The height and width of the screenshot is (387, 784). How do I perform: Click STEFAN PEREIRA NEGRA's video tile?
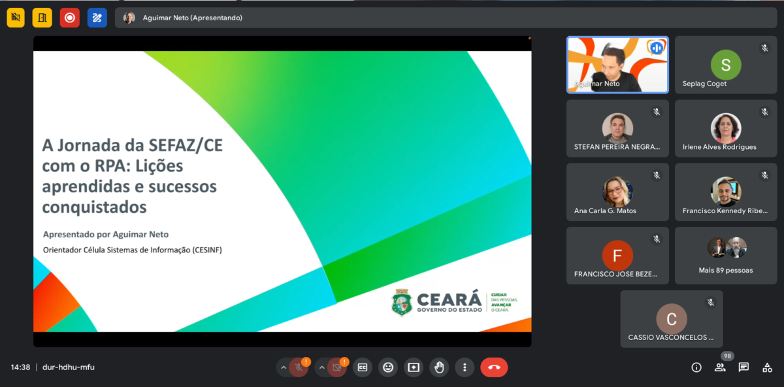pos(617,128)
